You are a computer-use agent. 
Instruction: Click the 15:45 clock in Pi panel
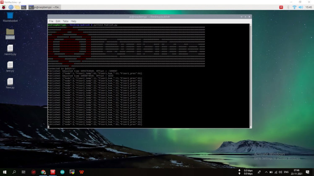[x=309, y=8]
